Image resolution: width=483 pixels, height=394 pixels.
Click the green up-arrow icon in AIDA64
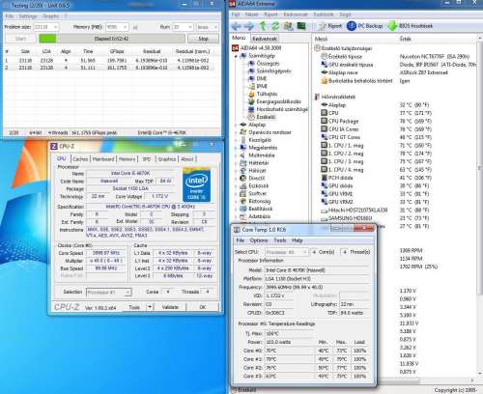[x=263, y=26]
